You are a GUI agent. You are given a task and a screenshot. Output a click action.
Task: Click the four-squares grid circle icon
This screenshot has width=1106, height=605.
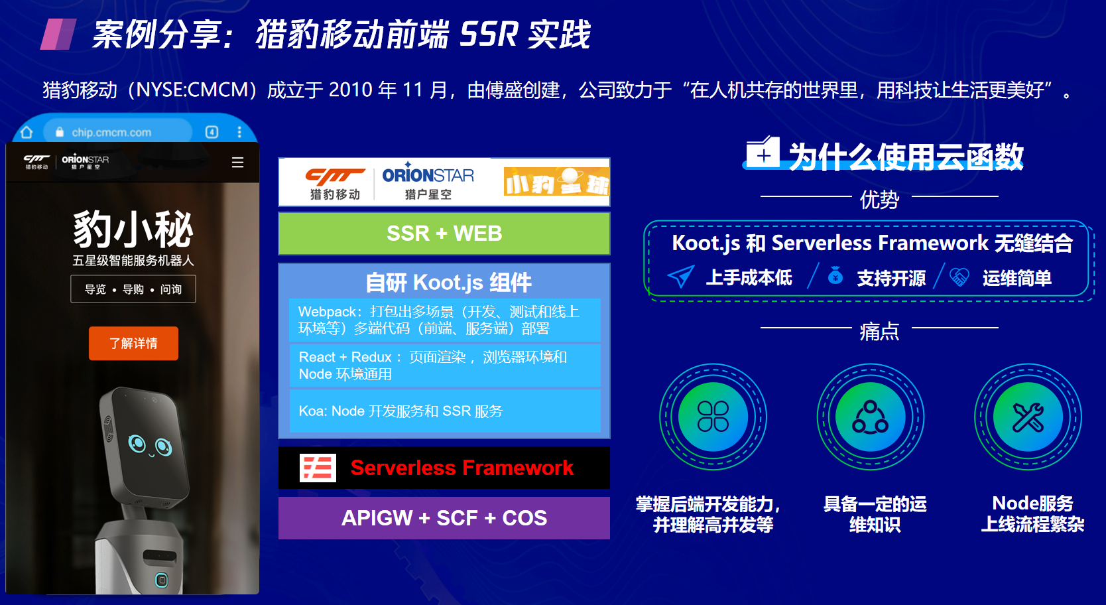[713, 417]
